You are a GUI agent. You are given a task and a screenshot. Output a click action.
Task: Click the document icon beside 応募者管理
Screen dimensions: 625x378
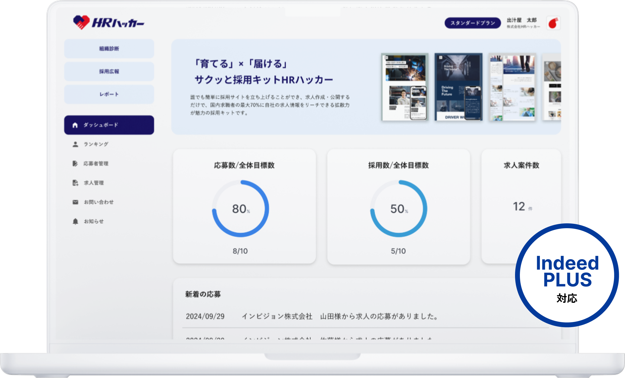point(75,164)
